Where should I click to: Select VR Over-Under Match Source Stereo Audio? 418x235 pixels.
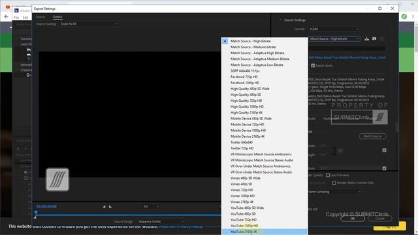265,172
